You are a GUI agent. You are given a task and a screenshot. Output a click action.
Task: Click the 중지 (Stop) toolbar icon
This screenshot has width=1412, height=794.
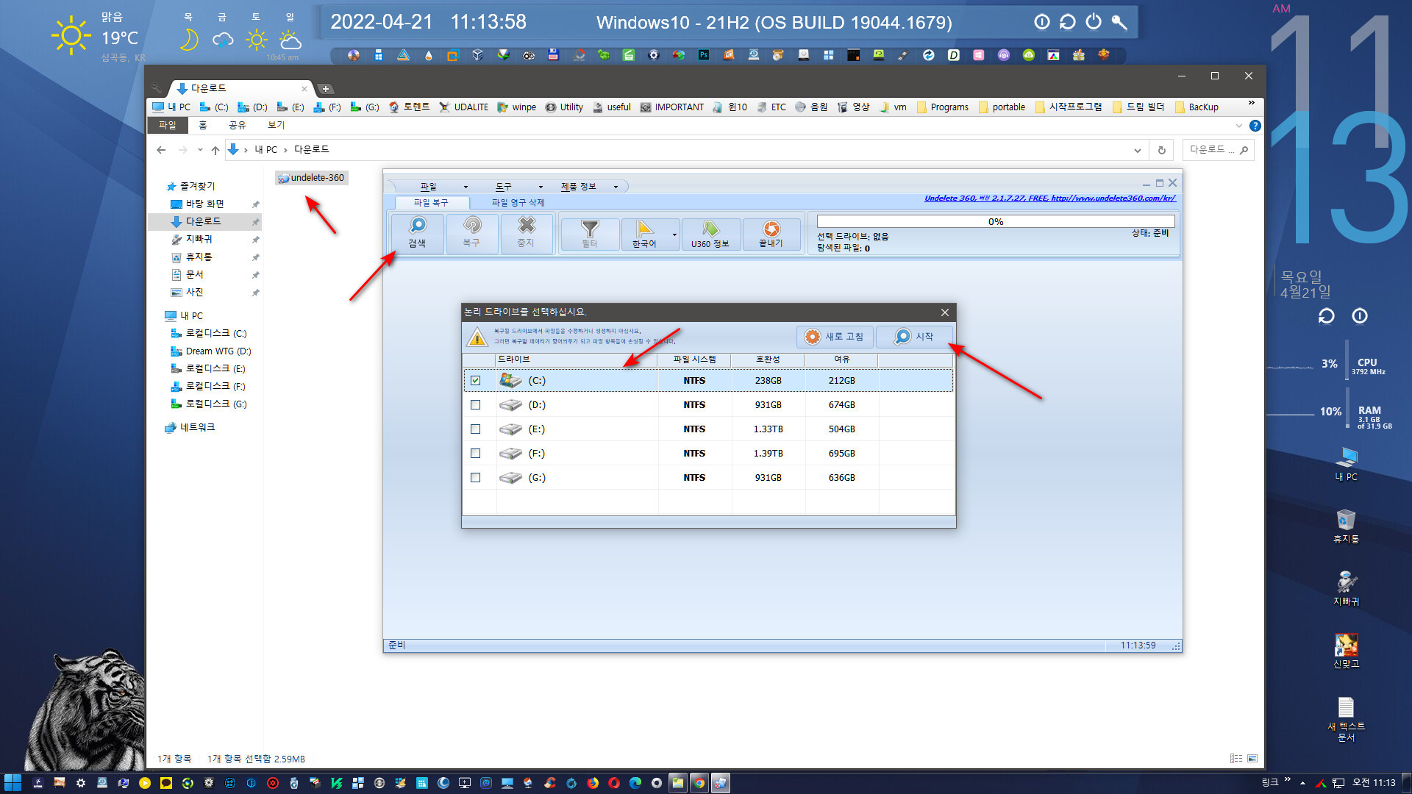525,233
